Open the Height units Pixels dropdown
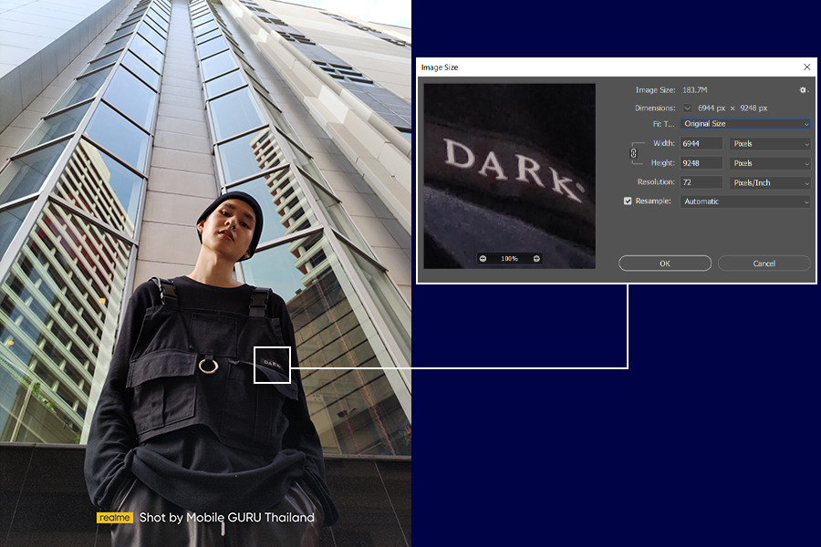Viewport: 821px width, 547px height. click(770, 163)
